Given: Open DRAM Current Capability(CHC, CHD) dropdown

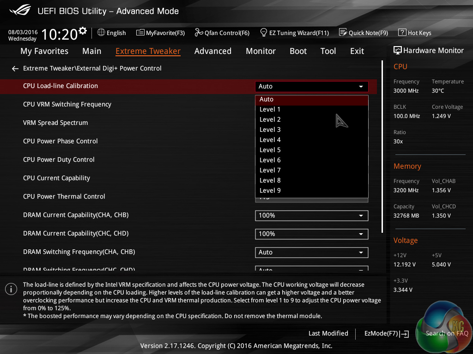Looking at the screenshot, I should 312,234.
